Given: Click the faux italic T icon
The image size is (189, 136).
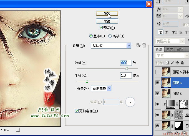Looking at the screenshot, I should click(x=166, y=32).
